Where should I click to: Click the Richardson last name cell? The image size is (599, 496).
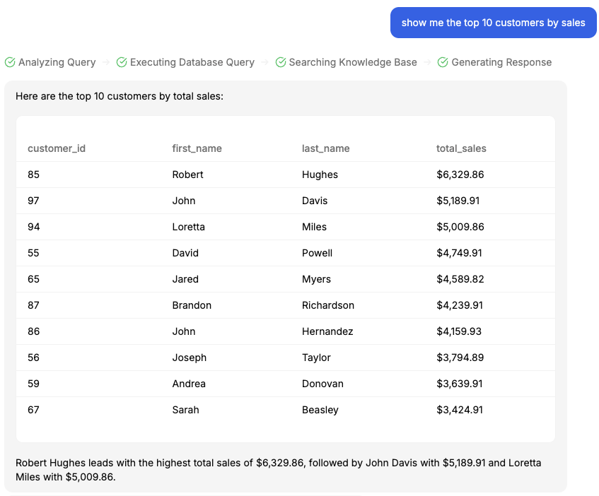(x=327, y=305)
